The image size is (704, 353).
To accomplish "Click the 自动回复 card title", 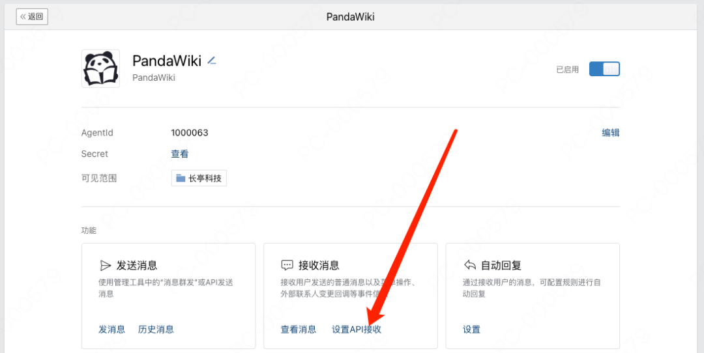I will point(501,266).
